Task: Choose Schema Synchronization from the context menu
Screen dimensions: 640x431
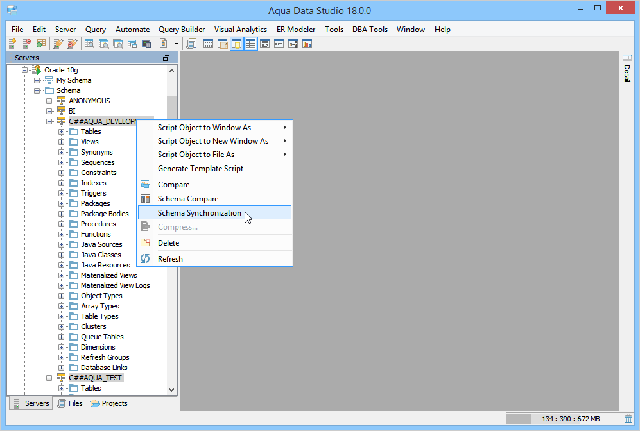Action: pos(214,212)
